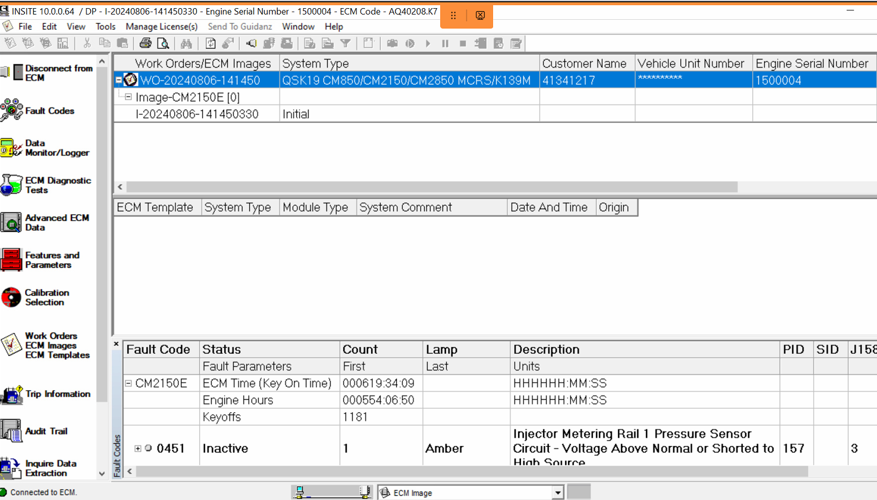Screen dimensions: 877x500
Task: Click the Copy toolbar icon
Action: (105, 43)
